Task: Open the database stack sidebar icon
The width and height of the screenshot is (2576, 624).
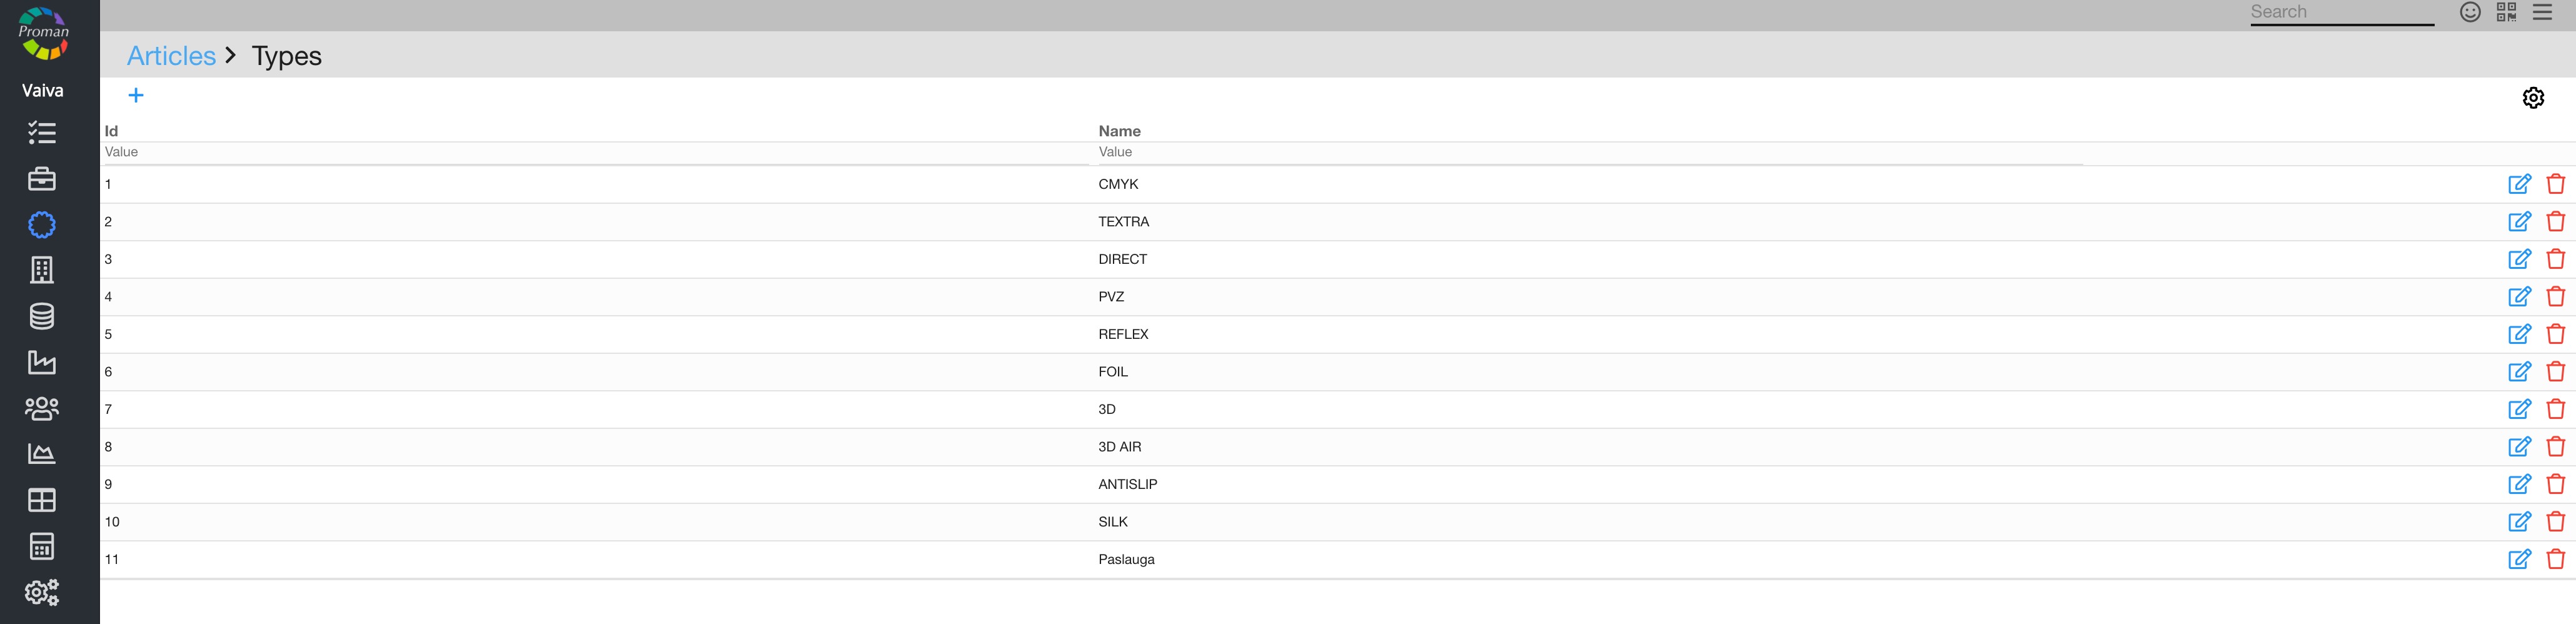Action: coord(42,316)
